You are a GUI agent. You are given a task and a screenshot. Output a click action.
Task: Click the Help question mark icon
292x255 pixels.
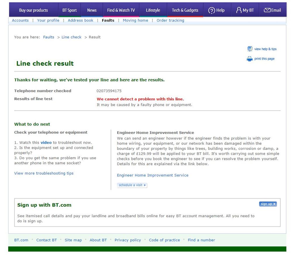[x=212, y=11]
